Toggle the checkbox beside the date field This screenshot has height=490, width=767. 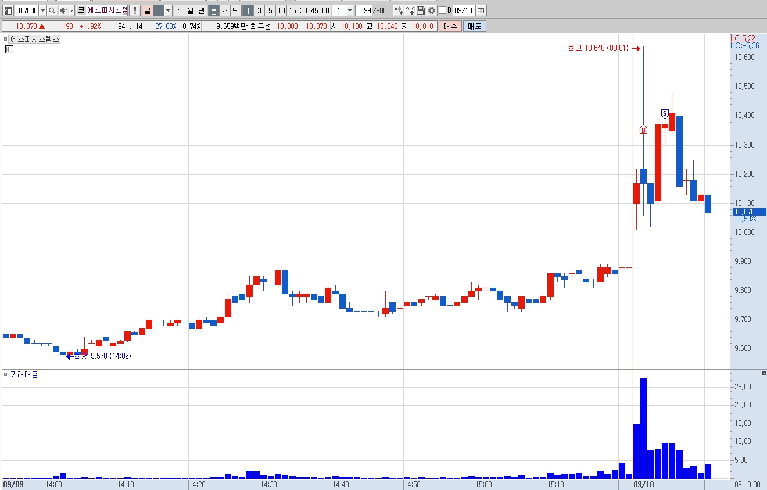[x=442, y=10]
